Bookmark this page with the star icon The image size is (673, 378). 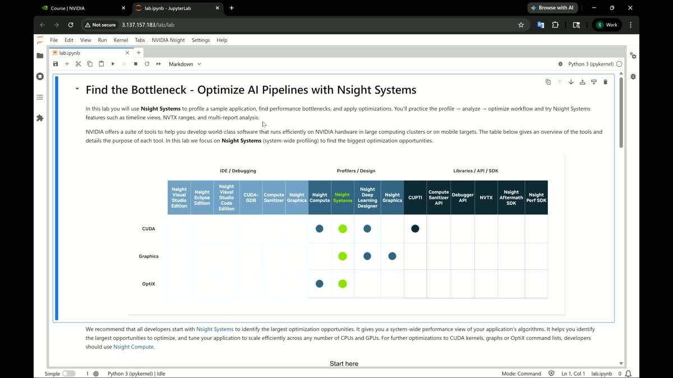(x=520, y=25)
